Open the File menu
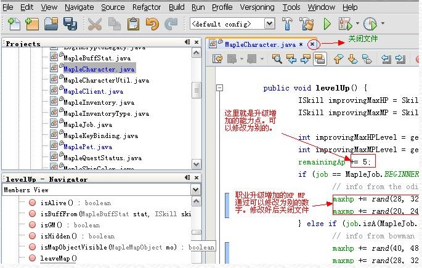The image size is (422, 268). 8,7
